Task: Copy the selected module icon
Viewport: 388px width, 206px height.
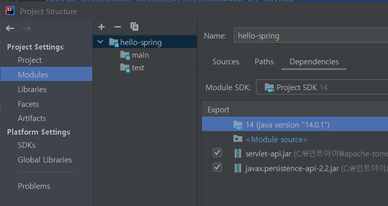Action: [134, 27]
